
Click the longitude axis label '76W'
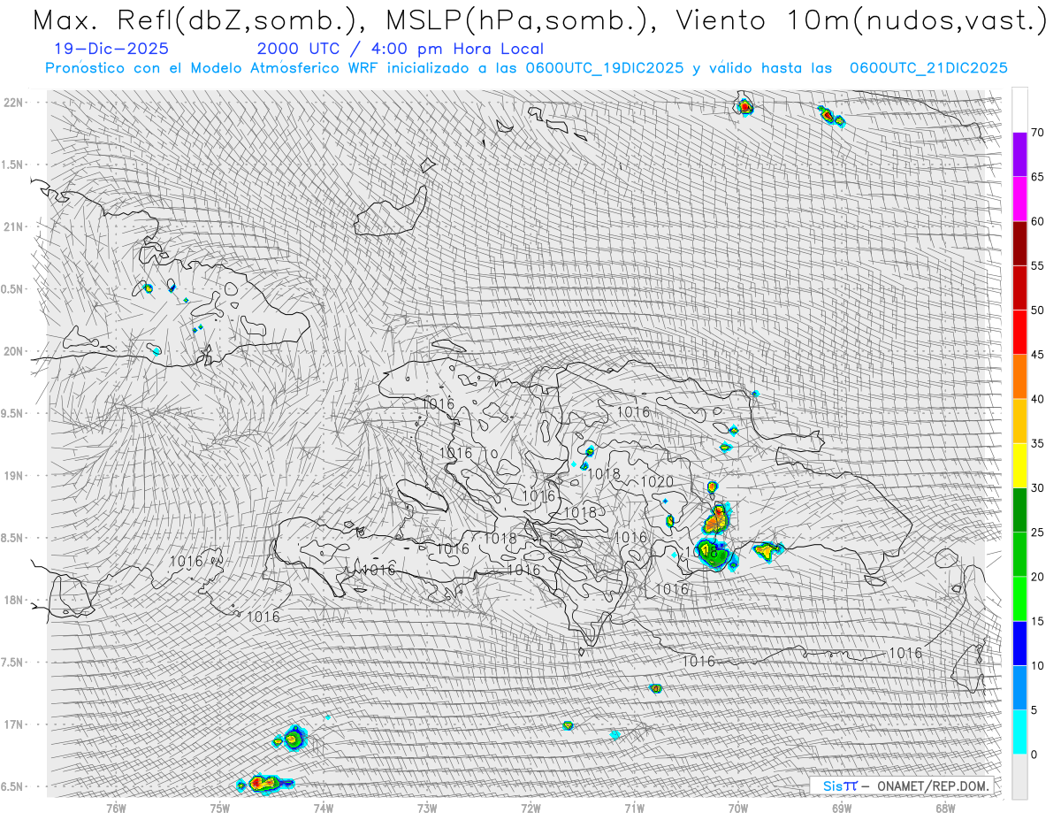click(116, 809)
